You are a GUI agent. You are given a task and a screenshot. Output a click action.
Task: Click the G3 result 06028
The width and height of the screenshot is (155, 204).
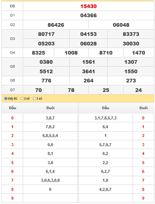(88, 44)
